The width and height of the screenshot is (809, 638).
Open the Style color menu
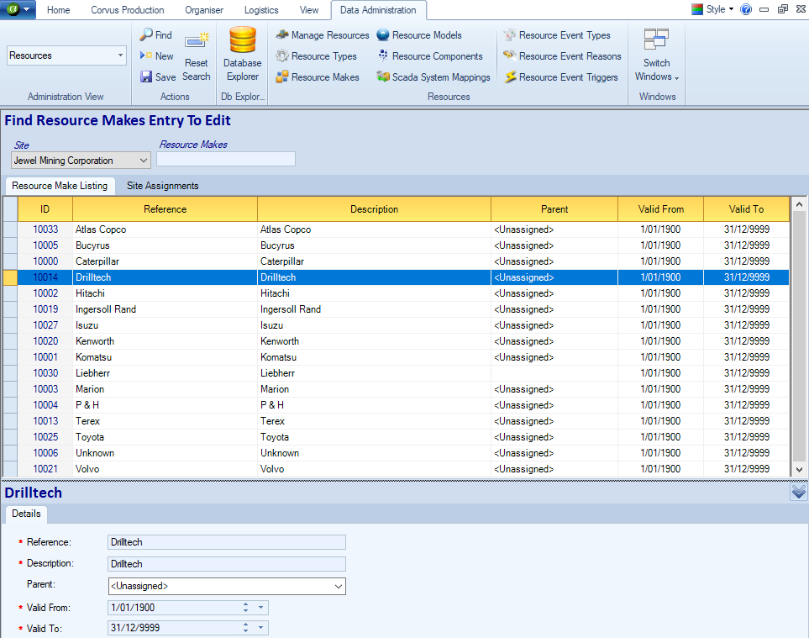click(712, 9)
